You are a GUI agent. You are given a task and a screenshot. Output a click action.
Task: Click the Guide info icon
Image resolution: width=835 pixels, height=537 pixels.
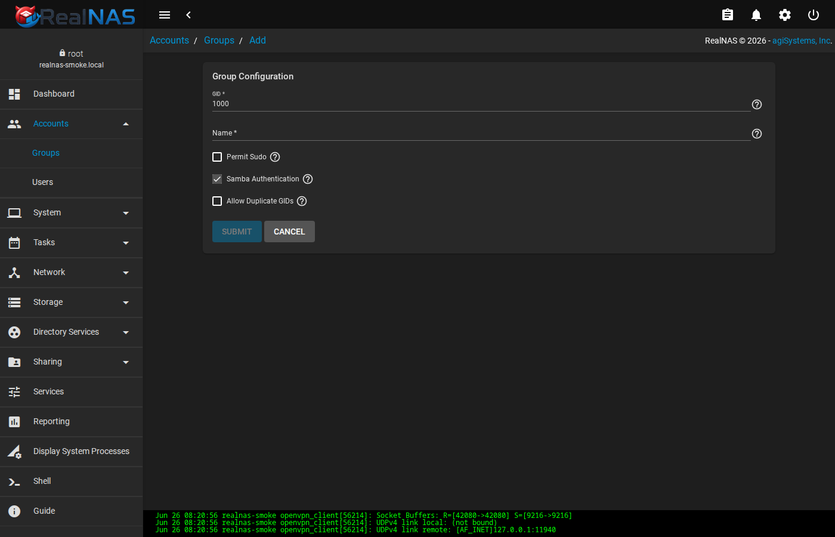tap(14, 511)
